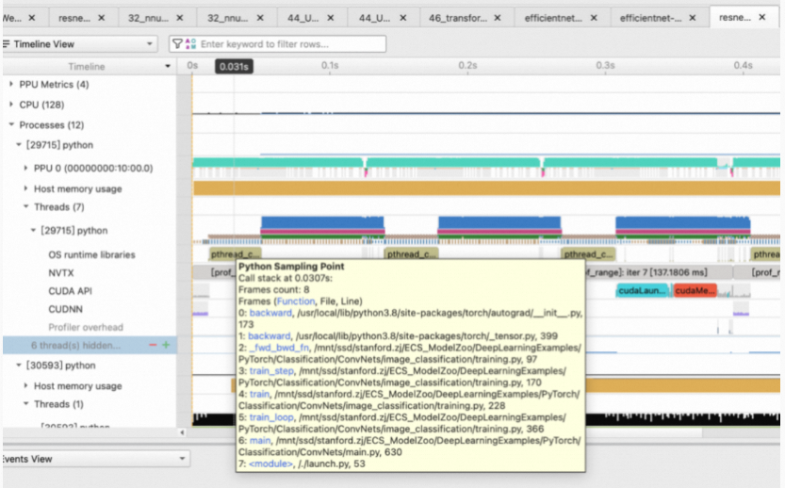Viewport: 785px width, 488px height.
Task: Click the hamburger icon beside Timeline View
Action: click(x=7, y=44)
